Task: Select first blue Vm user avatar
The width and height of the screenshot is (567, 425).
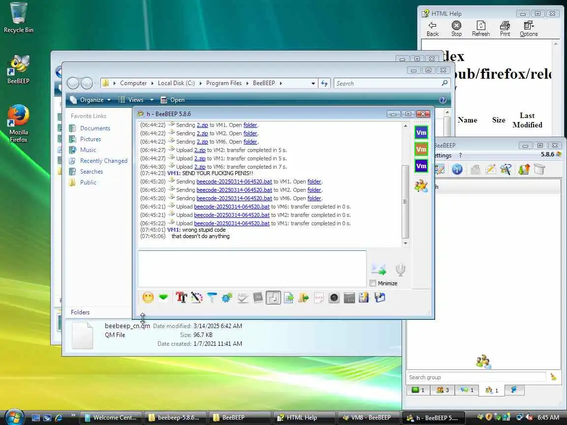Action: [x=421, y=132]
